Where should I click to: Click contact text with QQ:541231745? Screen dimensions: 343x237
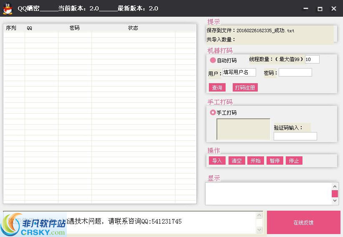[x=124, y=222]
